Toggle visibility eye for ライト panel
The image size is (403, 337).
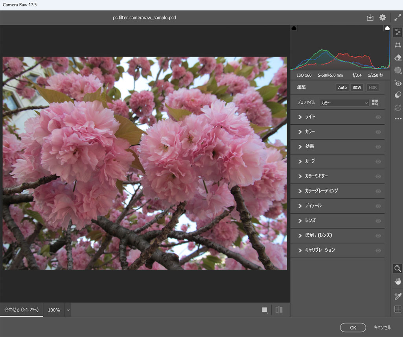378,117
